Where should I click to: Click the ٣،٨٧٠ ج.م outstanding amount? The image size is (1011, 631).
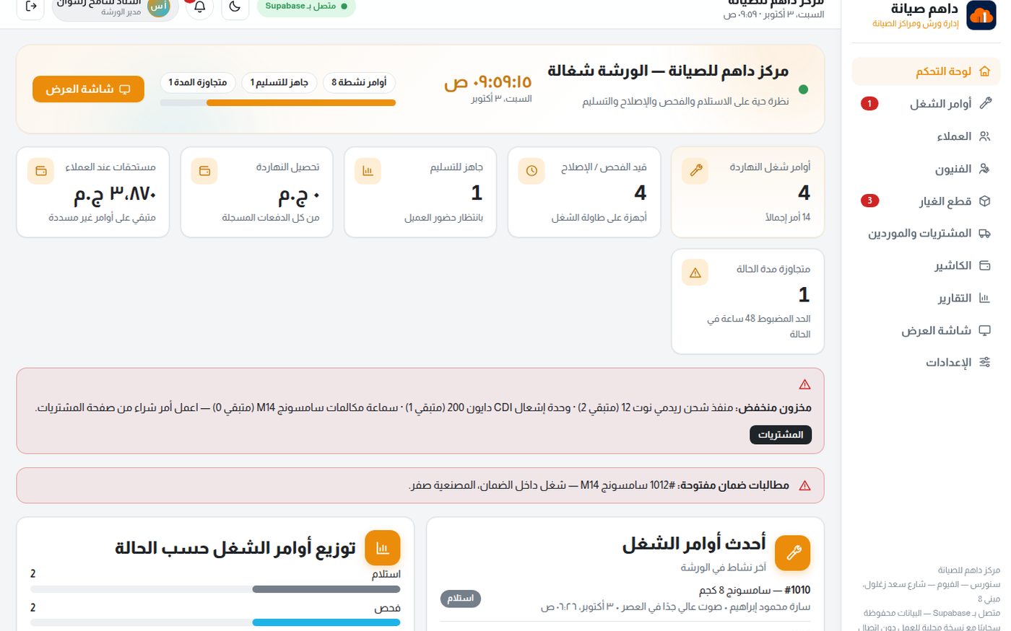coord(115,193)
